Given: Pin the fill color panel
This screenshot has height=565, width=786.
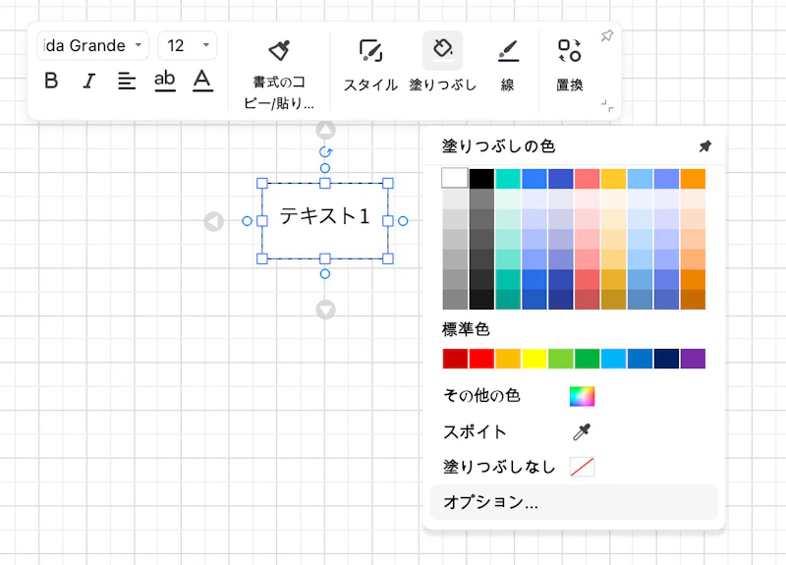Looking at the screenshot, I should (x=704, y=146).
